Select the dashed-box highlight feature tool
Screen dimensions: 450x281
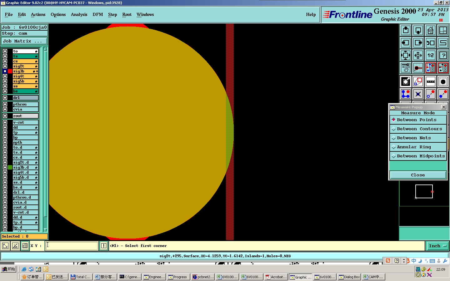point(443,81)
